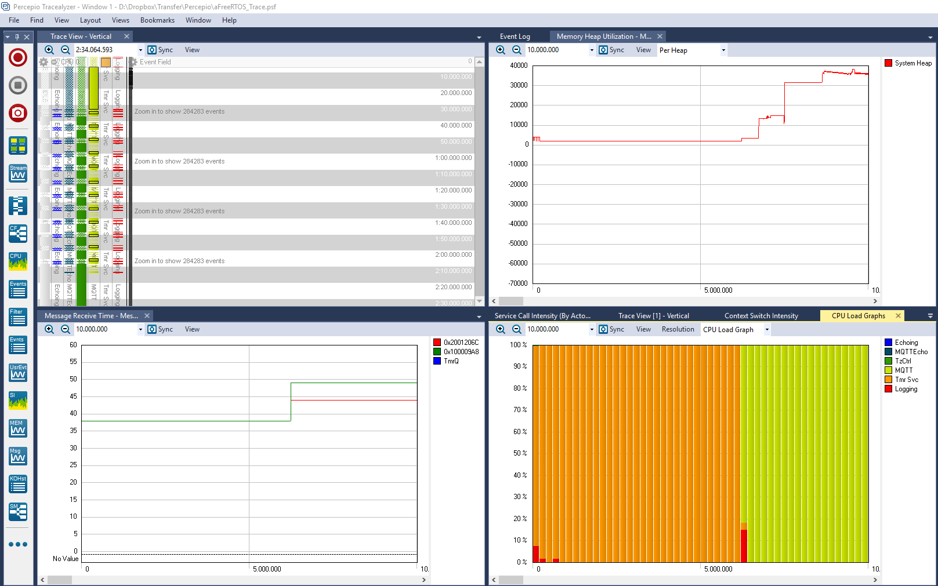Start recording with the red record icon
The image size is (938, 586).
[x=18, y=57]
